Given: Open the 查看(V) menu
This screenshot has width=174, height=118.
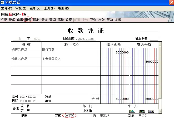Looking at the screenshot, I should [35, 8].
